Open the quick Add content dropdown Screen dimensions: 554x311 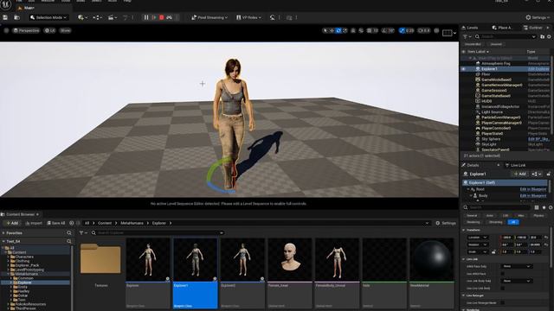click(x=83, y=17)
